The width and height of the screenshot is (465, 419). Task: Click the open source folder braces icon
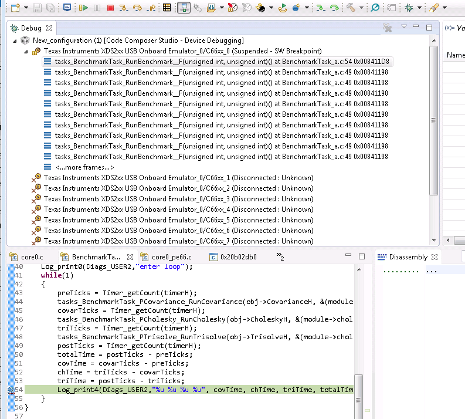click(212, 8)
